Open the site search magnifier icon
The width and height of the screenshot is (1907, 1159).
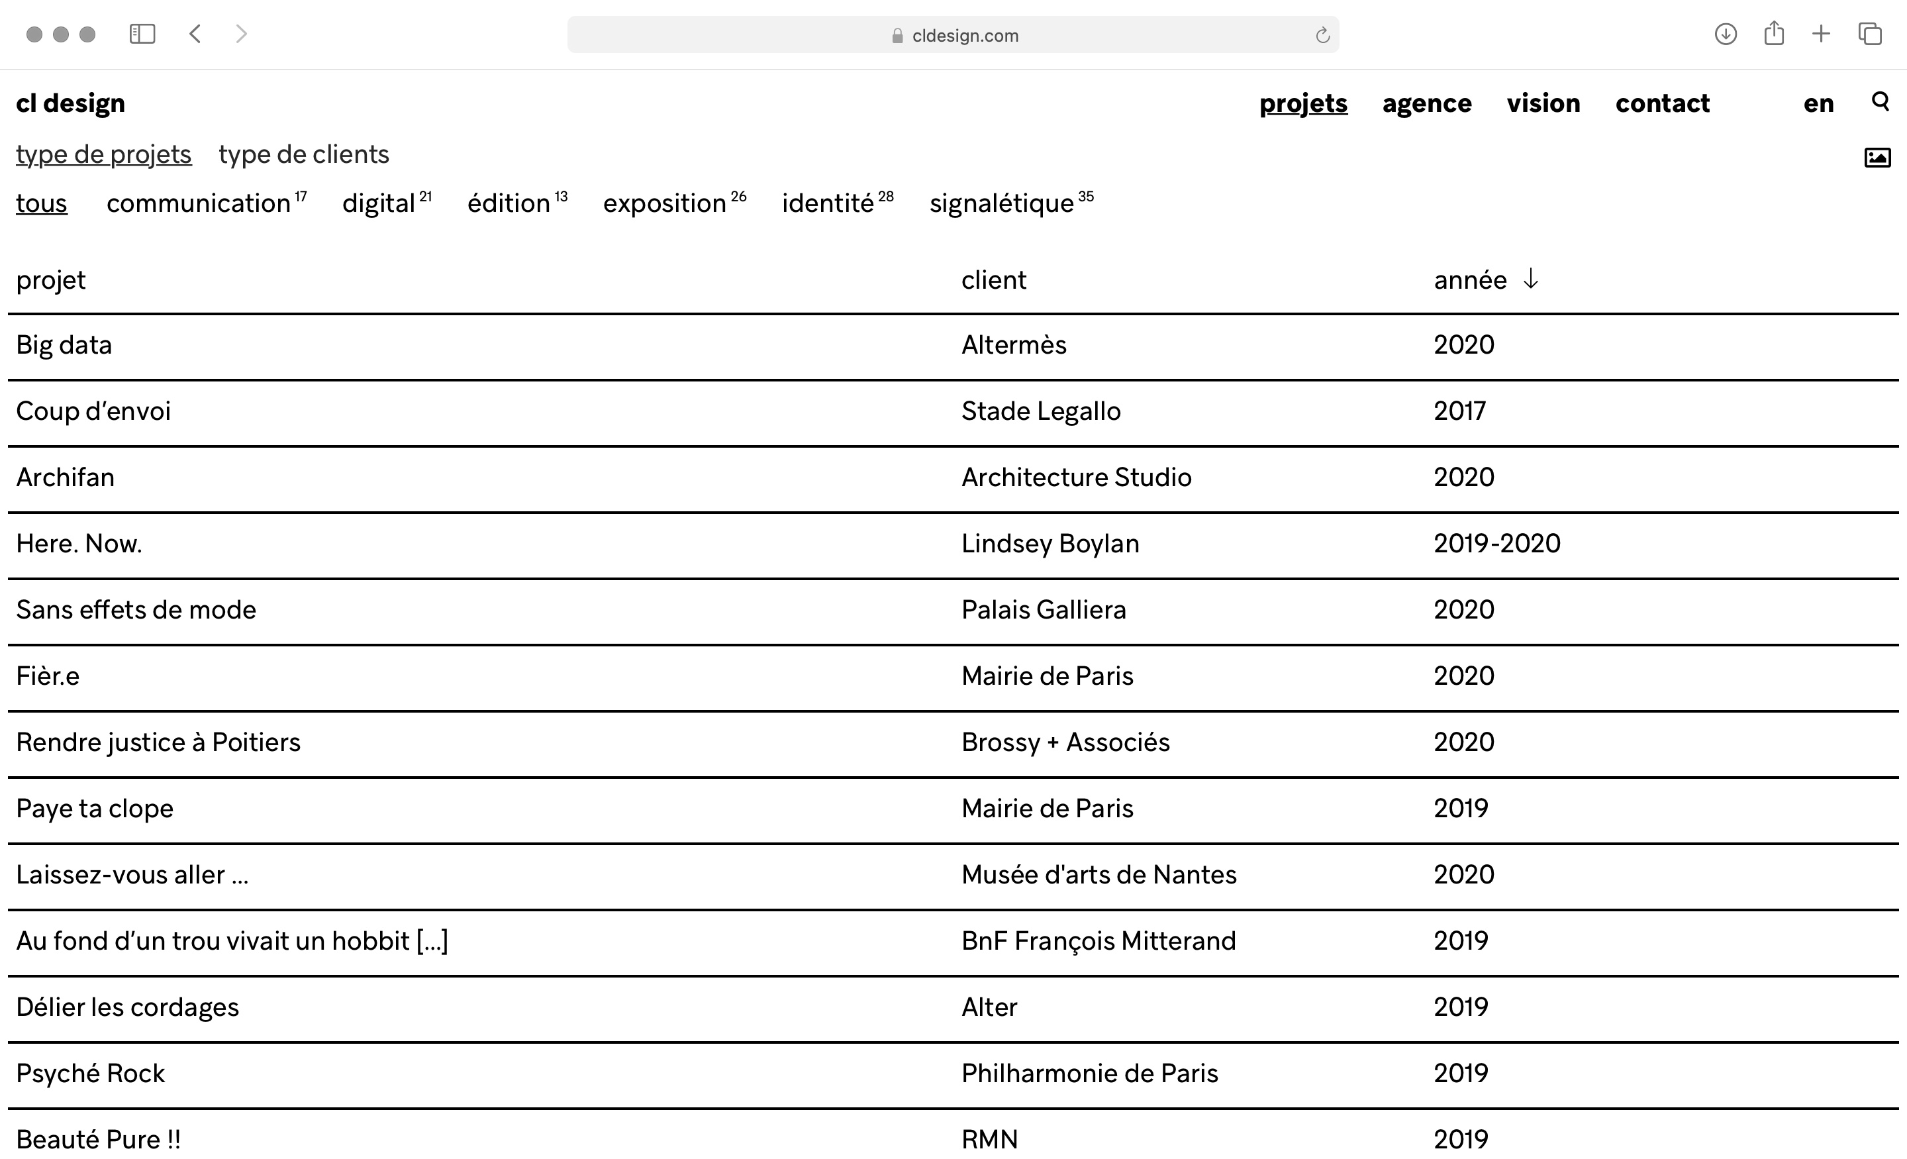[1880, 101]
